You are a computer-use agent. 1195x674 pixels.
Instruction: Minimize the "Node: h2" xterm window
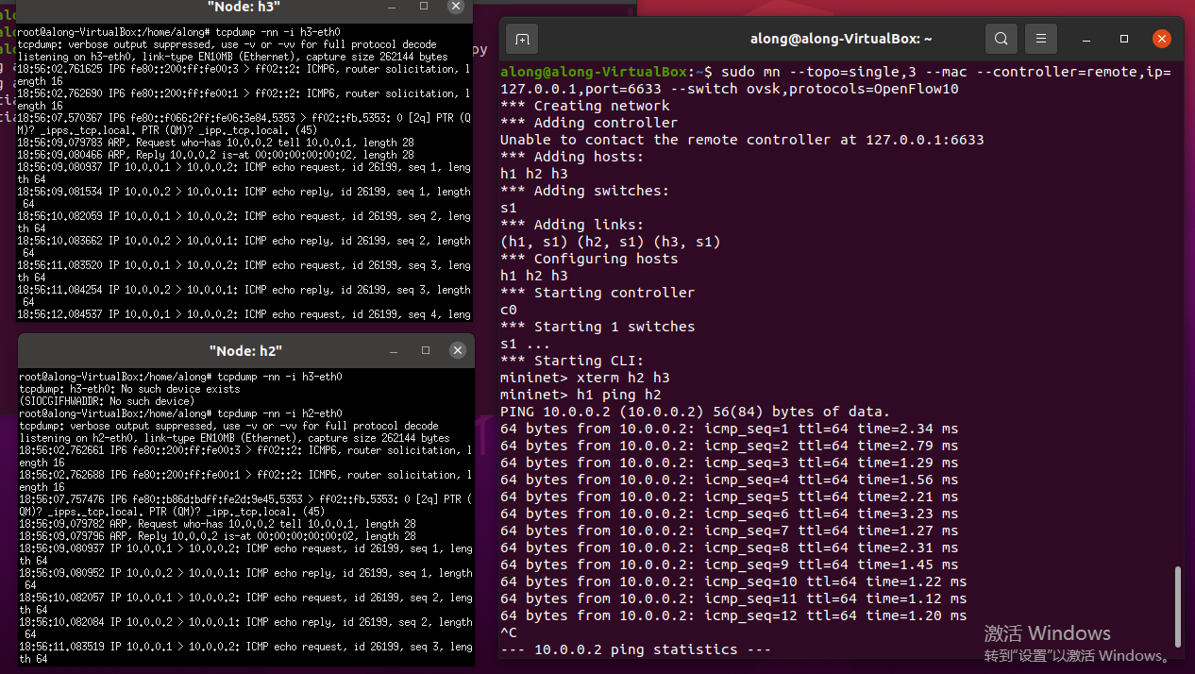[395, 350]
